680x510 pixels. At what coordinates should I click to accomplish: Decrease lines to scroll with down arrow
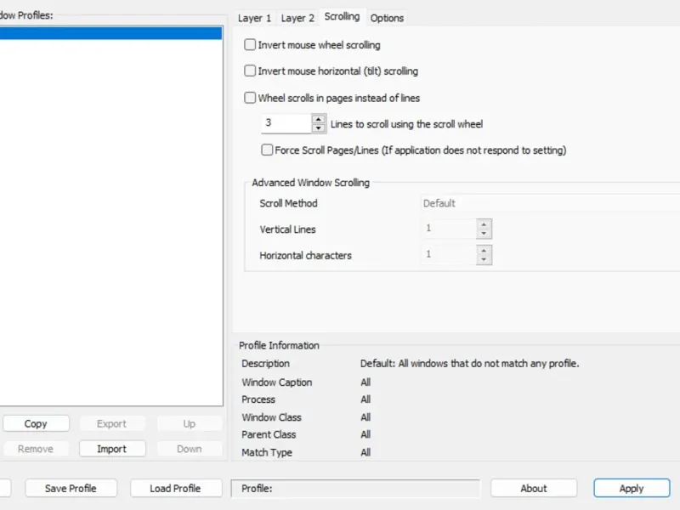pyautogui.click(x=319, y=128)
